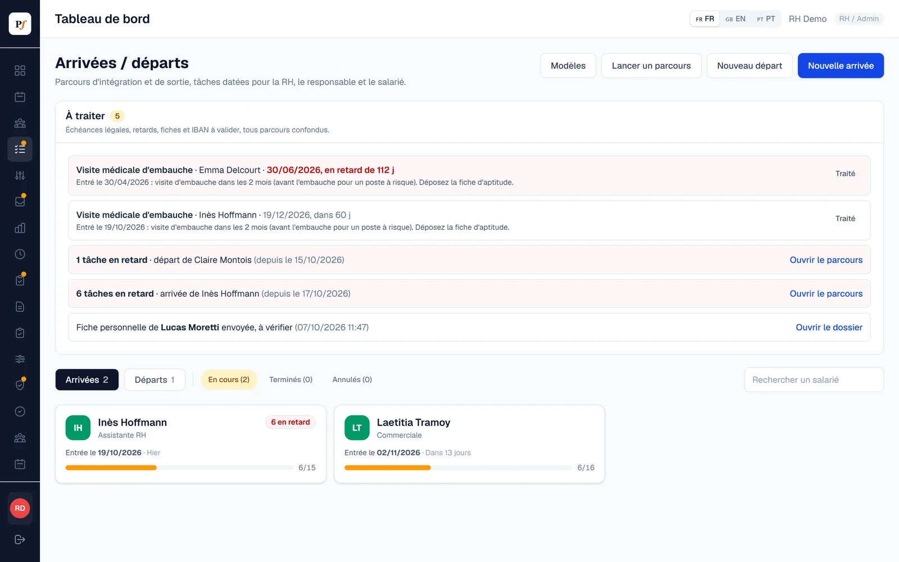Viewport: 899px width, 562px height.
Task: Open the dashboard grid icon in sidebar
Action: (x=20, y=70)
